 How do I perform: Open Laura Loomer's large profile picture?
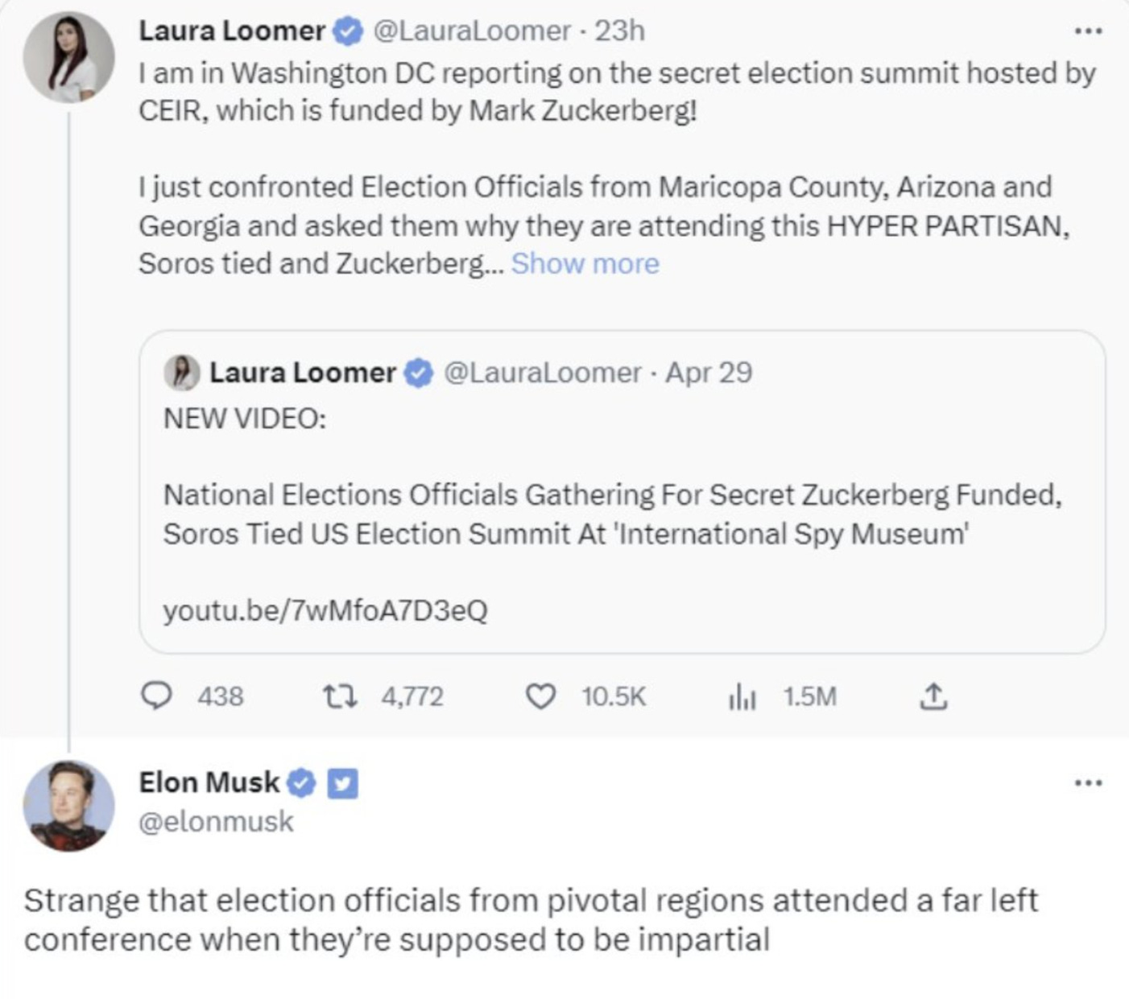pyautogui.click(x=68, y=57)
